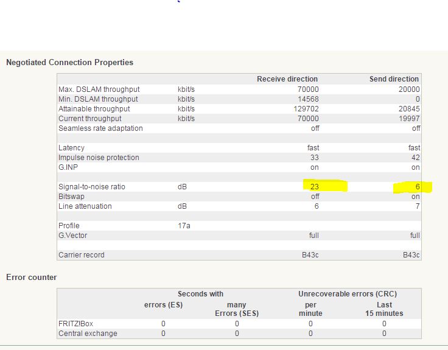Select the Carrier record row label
Screen dimensions: 448x350
tap(82, 255)
